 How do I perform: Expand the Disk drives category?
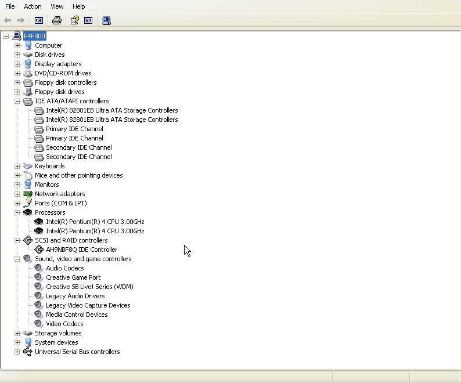(17, 55)
